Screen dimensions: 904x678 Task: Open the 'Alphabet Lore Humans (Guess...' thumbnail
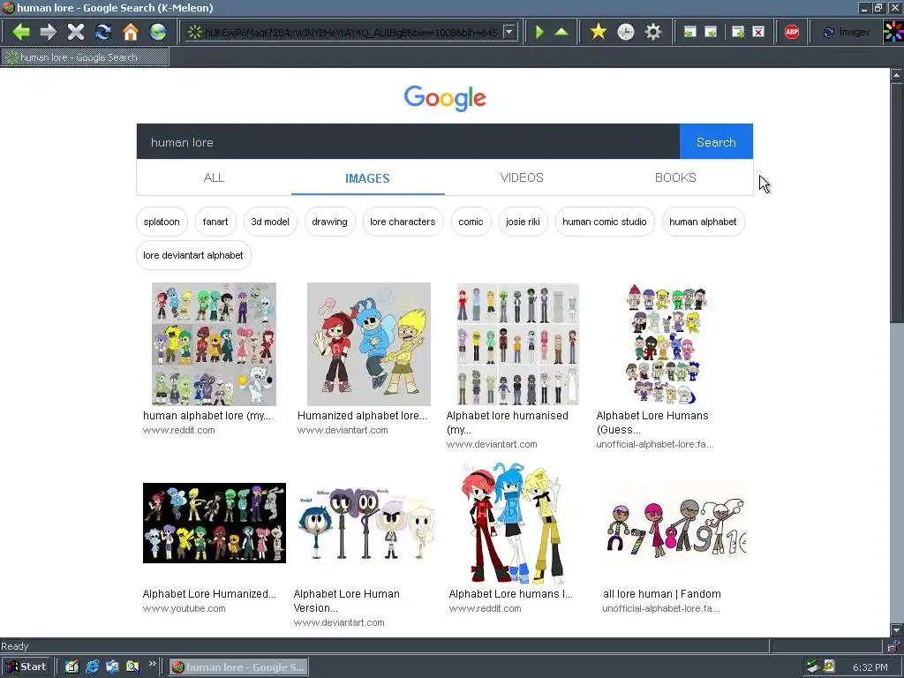666,344
